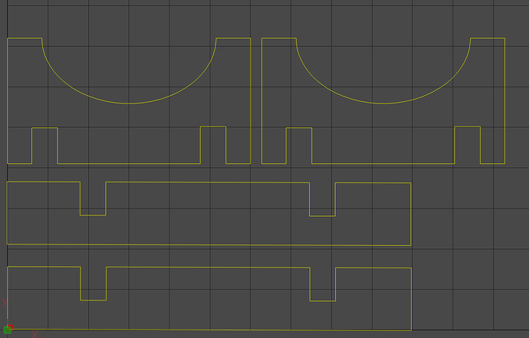The width and height of the screenshot is (529, 338).
Task: Select the curved arc of top-left shape
Action: pos(129,103)
